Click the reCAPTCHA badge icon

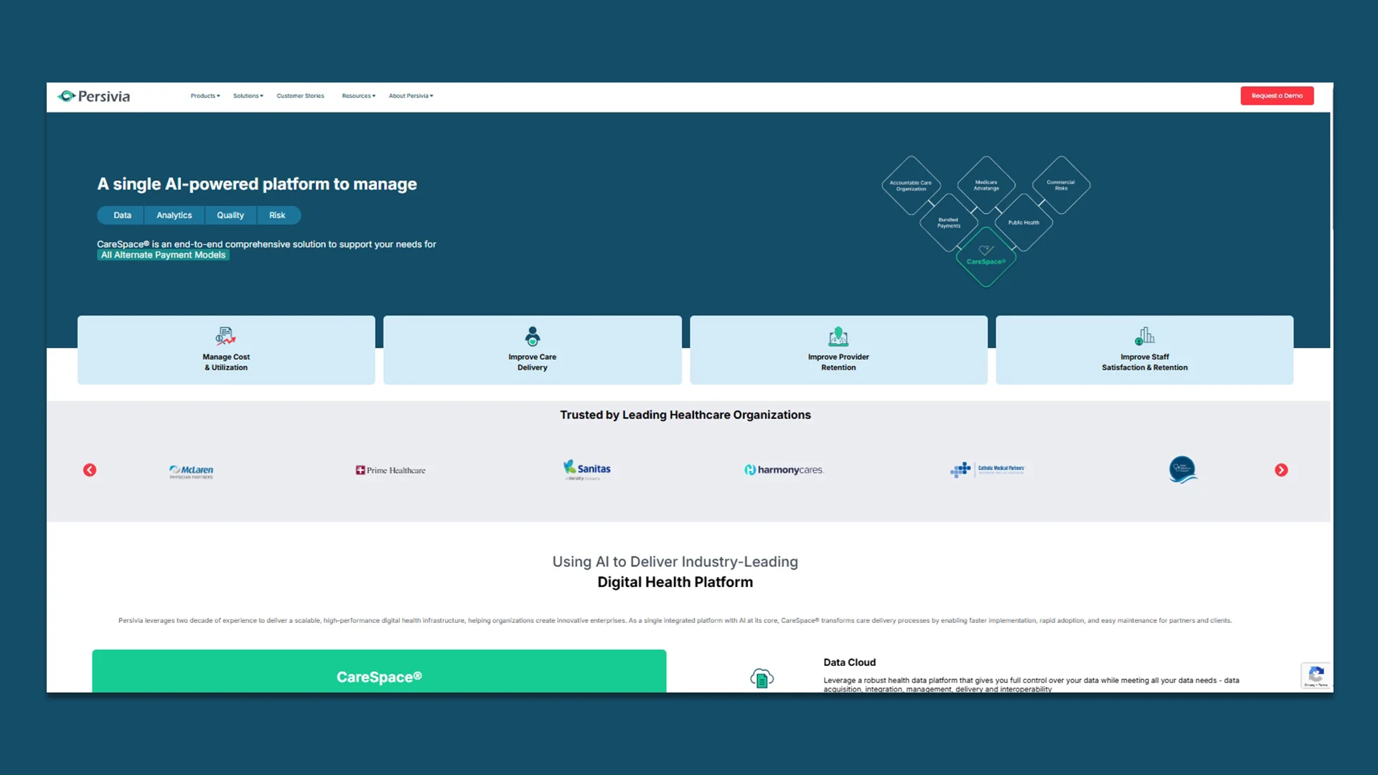1316,675
